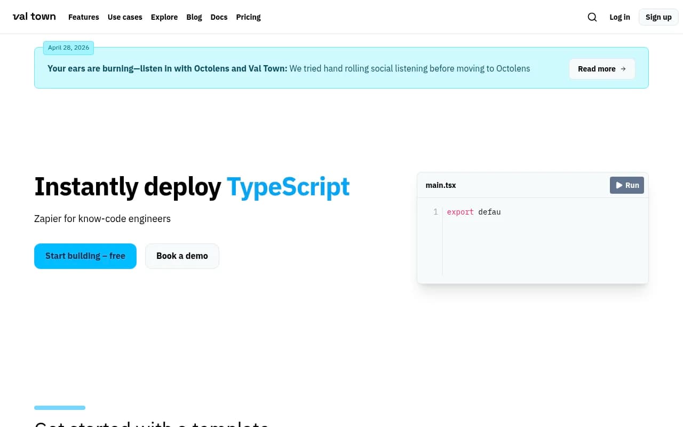Visit the Blog page
Screen dimensions: 683x427
[x=194, y=17]
